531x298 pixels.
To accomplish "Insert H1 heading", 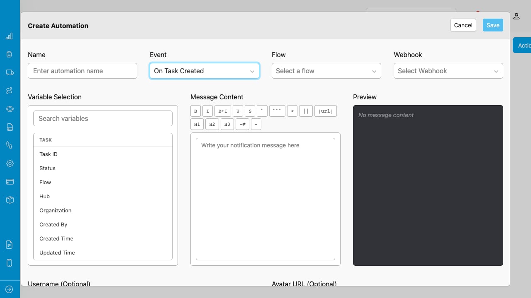I will pyautogui.click(x=197, y=124).
